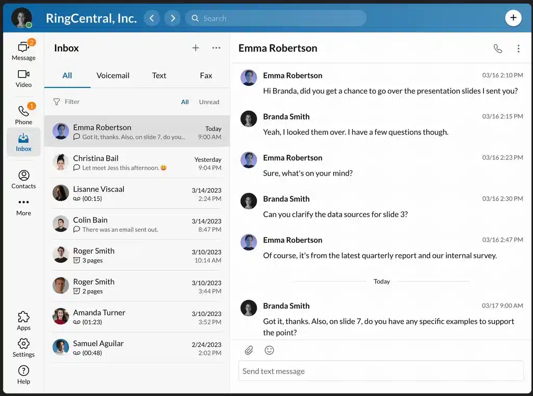This screenshot has height=396, width=533.
Task: Go back using the left arrow button
Action: [151, 18]
